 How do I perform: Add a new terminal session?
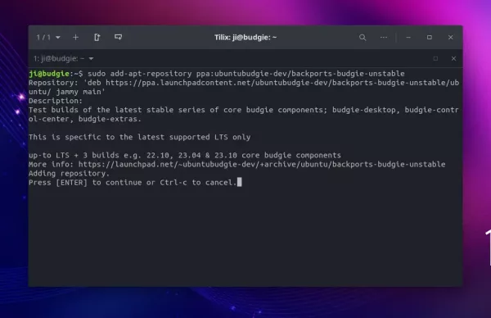[75, 38]
